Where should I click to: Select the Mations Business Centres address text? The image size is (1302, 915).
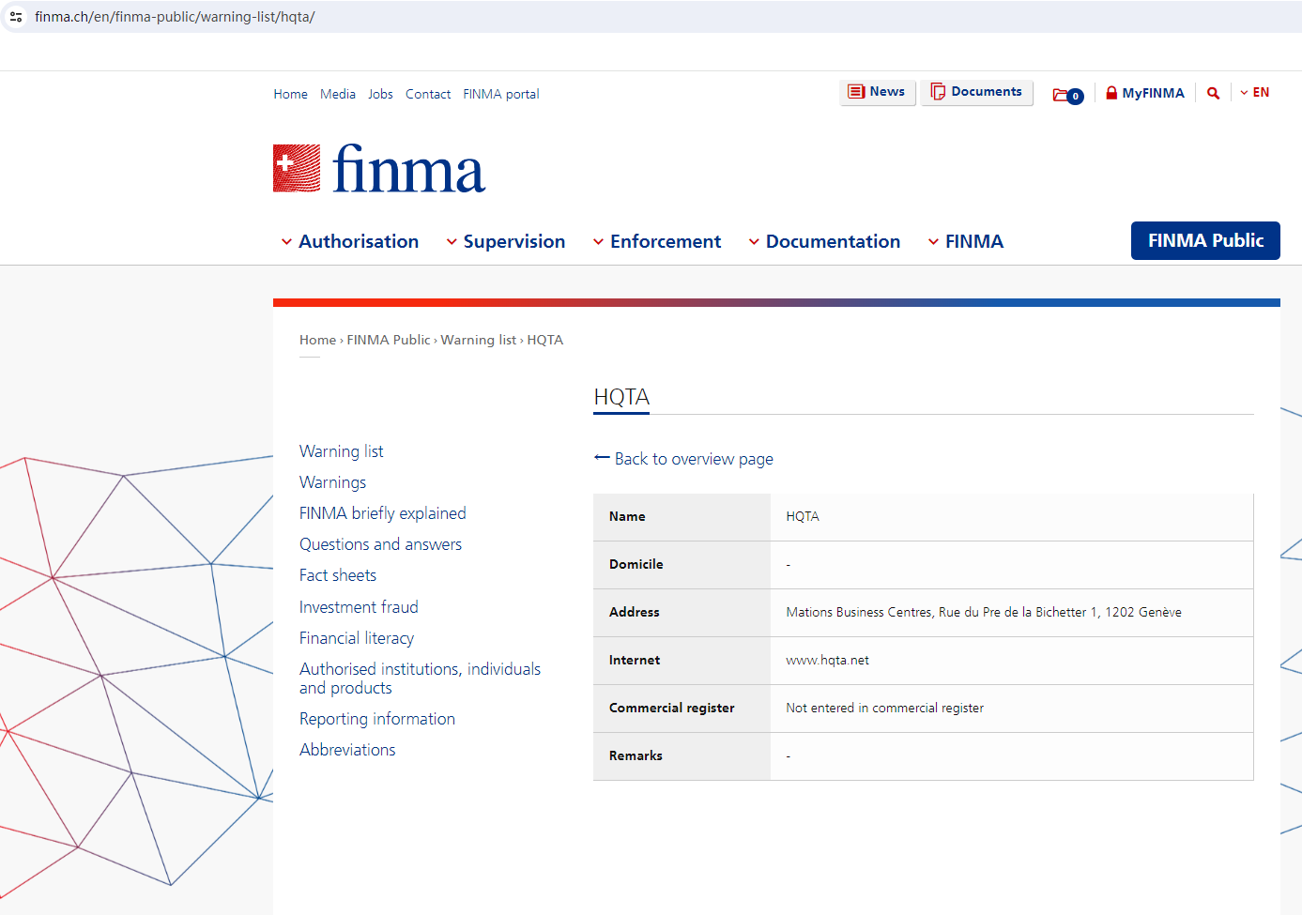click(x=984, y=612)
